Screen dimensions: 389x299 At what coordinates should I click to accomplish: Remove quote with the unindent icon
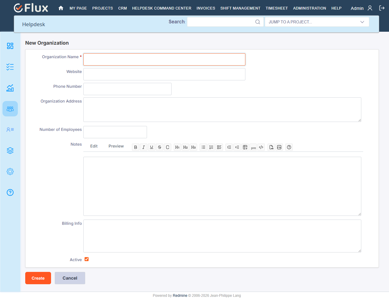pos(237,147)
